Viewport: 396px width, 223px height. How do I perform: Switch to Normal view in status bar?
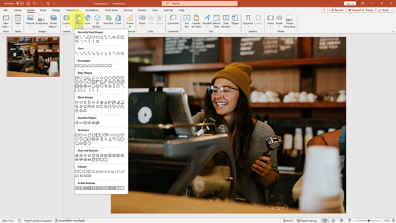pos(325,221)
